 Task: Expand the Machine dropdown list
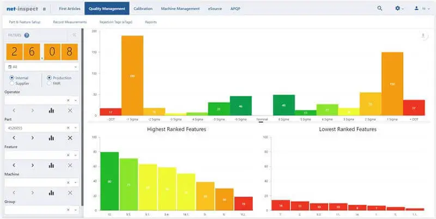[75, 182]
